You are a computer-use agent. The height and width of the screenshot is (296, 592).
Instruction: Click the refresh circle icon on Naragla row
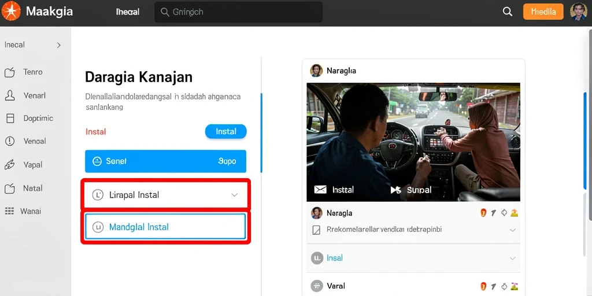504,213
